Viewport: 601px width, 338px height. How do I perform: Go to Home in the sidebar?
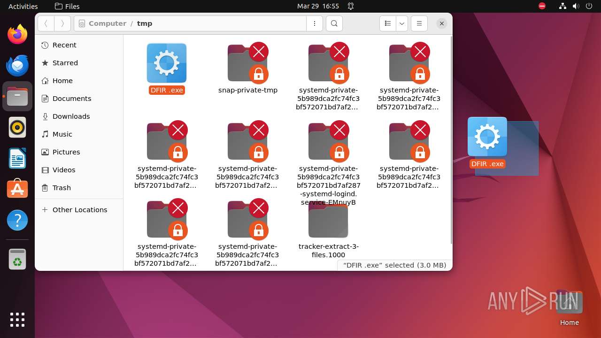pos(79,81)
